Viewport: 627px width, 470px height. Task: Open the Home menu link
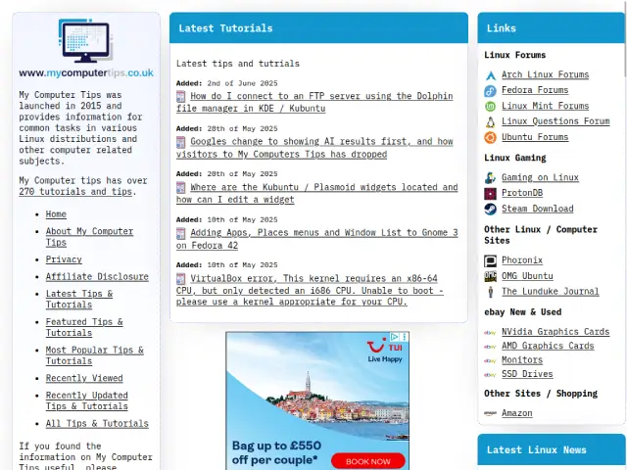56,214
